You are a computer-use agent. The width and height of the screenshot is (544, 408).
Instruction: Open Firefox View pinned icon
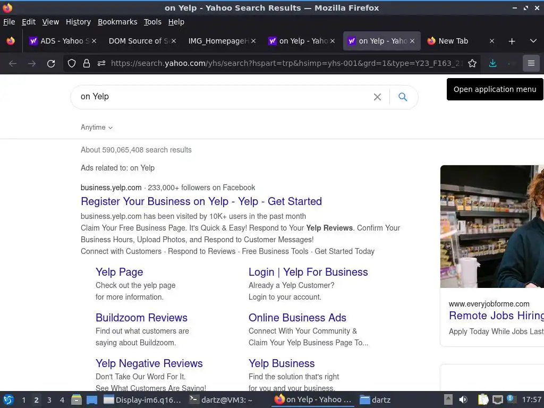point(11,41)
